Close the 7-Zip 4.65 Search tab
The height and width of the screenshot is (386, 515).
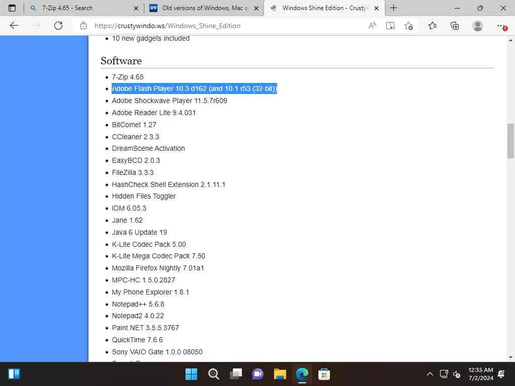(136, 8)
